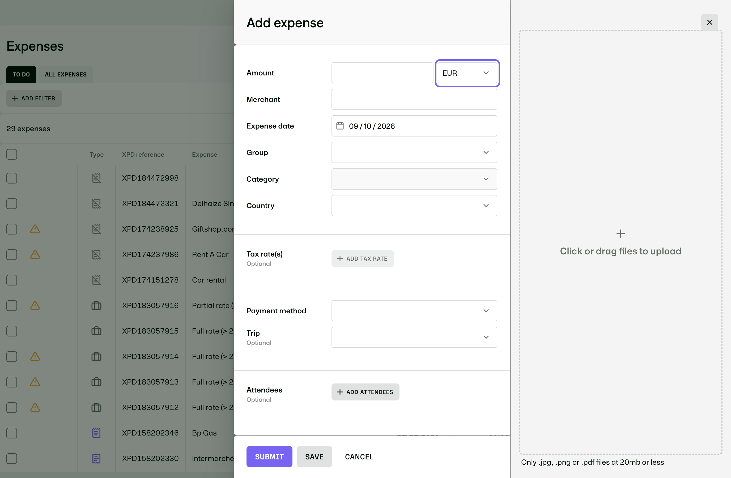The height and width of the screenshot is (478, 731).
Task: Click warning icon for Rent A Car row
Action: [35, 254]
